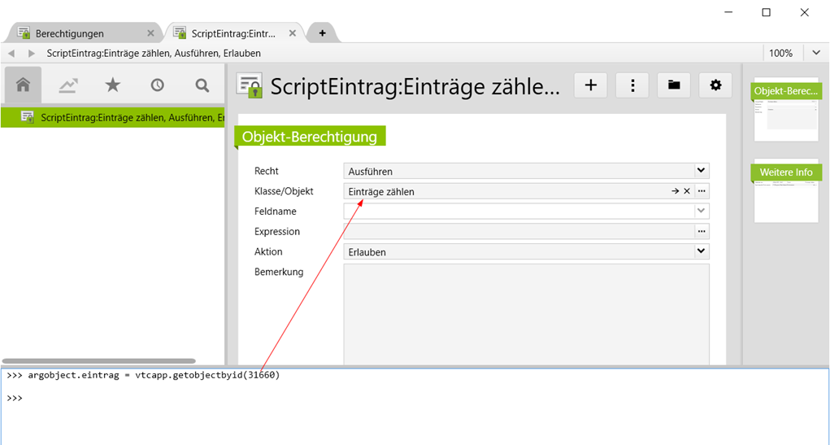Click the folder icon in header
The image size is (830, 445).
[x=674, y=85]
